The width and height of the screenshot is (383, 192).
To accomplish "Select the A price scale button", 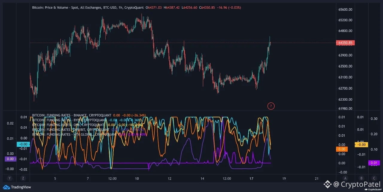I will click(345, 178).
